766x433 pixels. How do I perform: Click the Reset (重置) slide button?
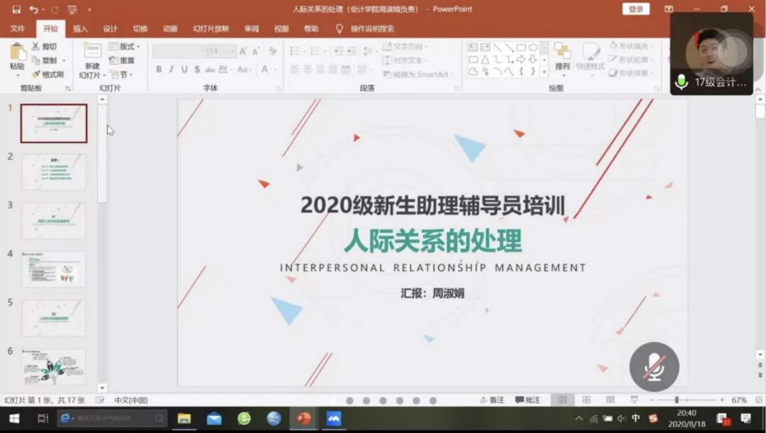[x=123, y=60]
